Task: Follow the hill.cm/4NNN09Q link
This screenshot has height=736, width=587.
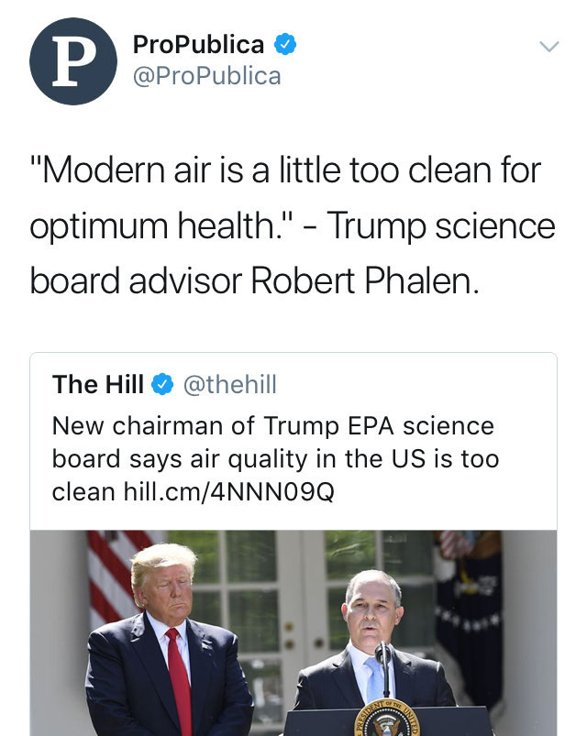Action: click(228, 492)
